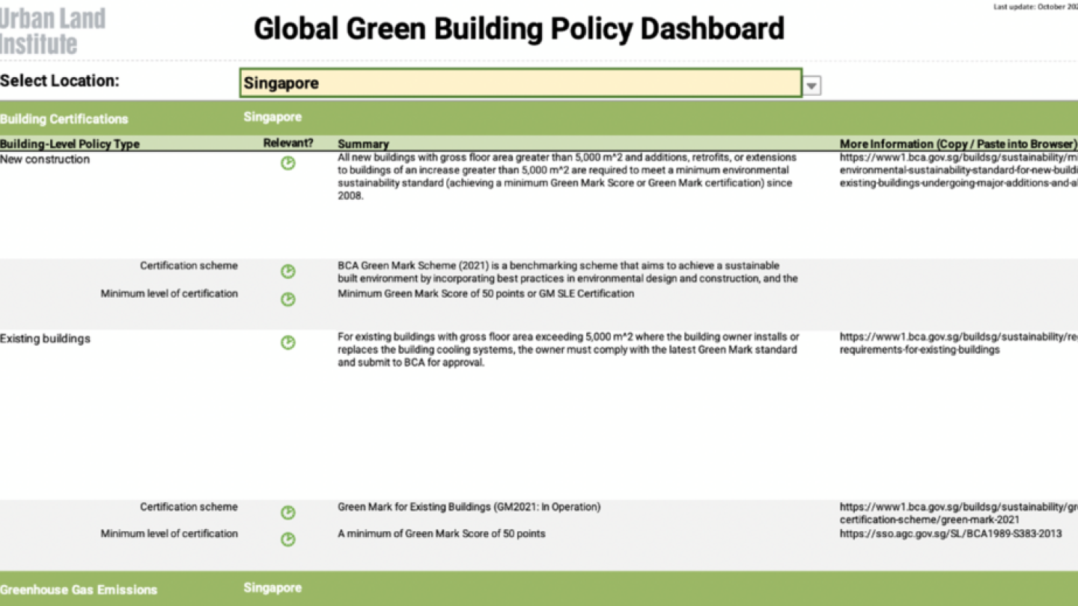Click the Summary column header
The width and height of the screenshot is (1078, 606).
363,144
